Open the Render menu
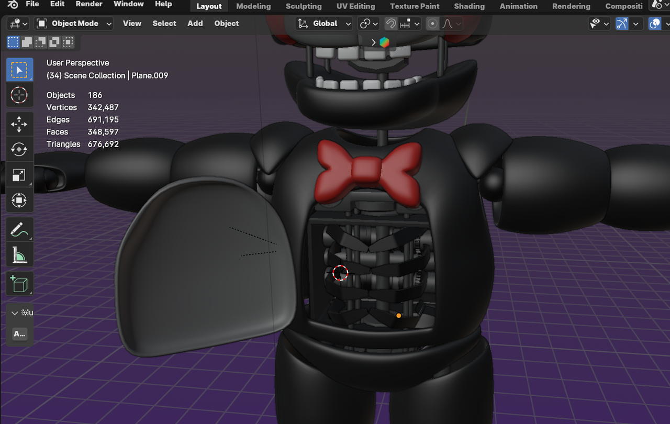670x424 pixels. [x=89, y=4]
